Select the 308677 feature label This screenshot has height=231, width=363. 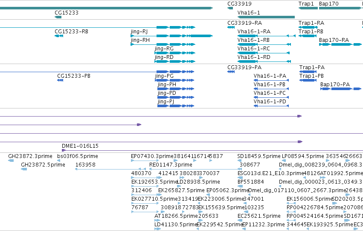250,165
